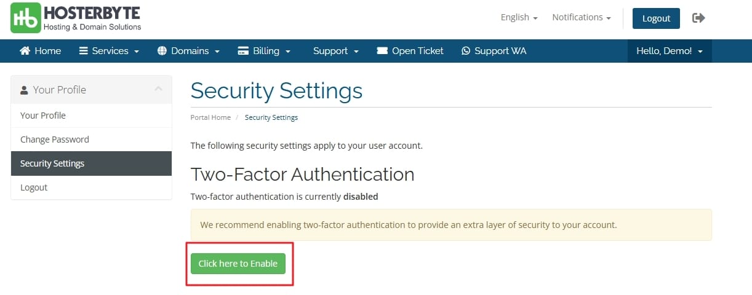
Task: Click the Services list icon
Action: click(84, 51)
